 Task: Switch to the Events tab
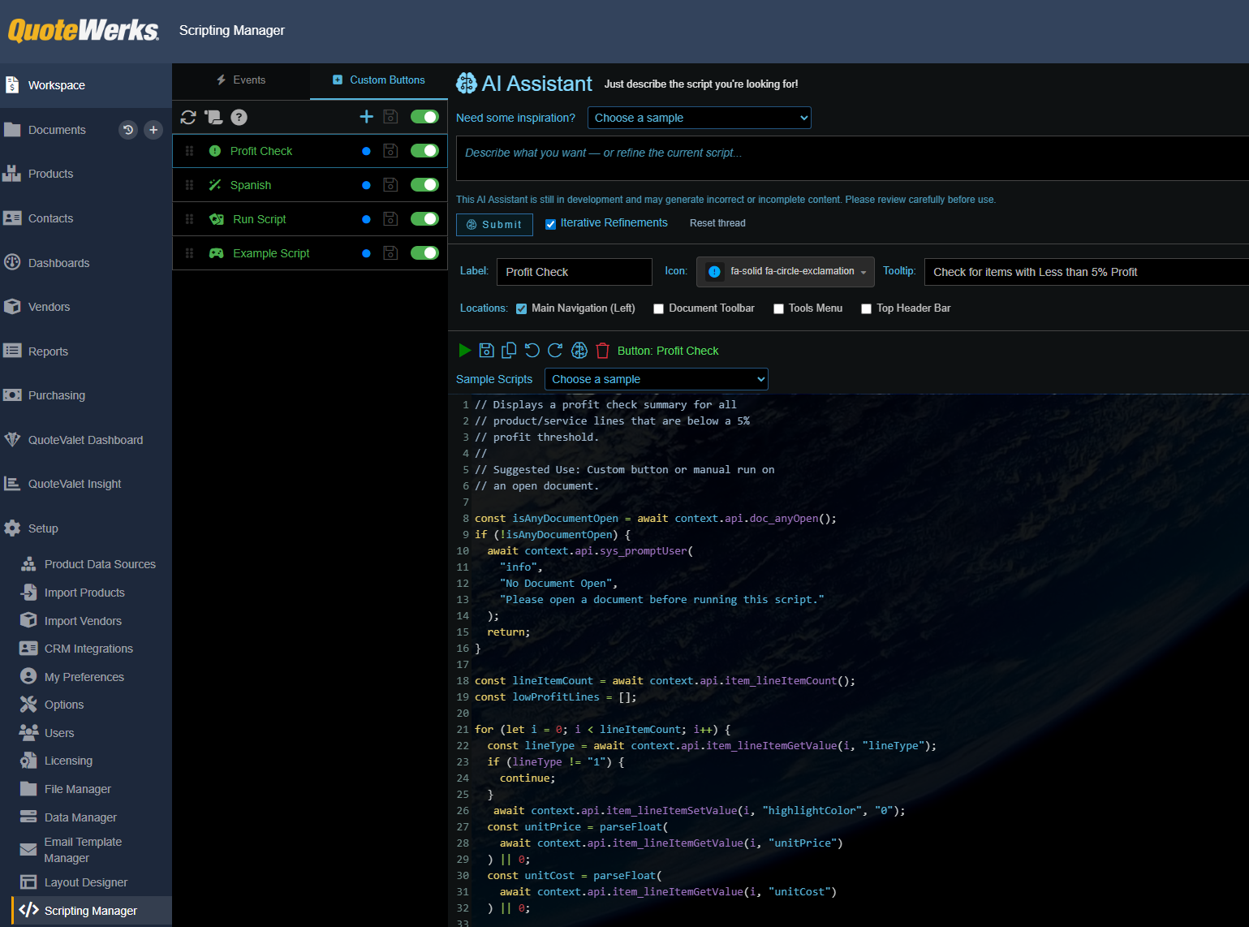click(x=241, y=80)
